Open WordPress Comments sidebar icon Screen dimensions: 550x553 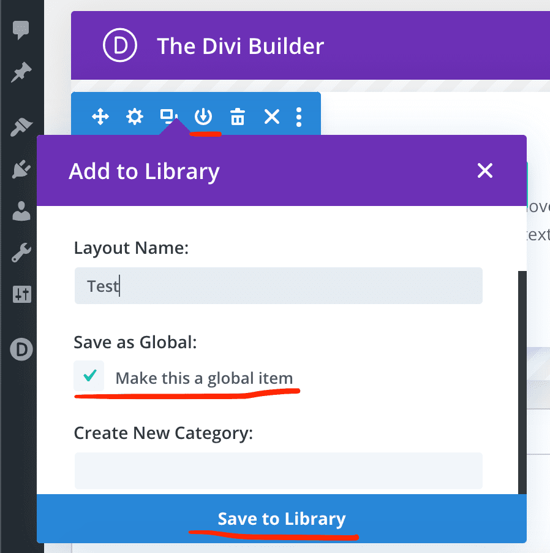tap(21, 29)
